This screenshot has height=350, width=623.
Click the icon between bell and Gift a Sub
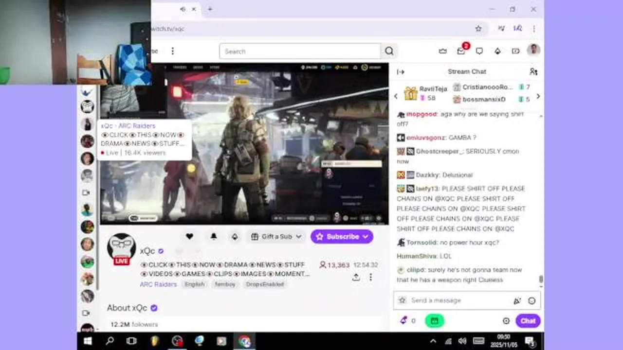tap(235, 236)
